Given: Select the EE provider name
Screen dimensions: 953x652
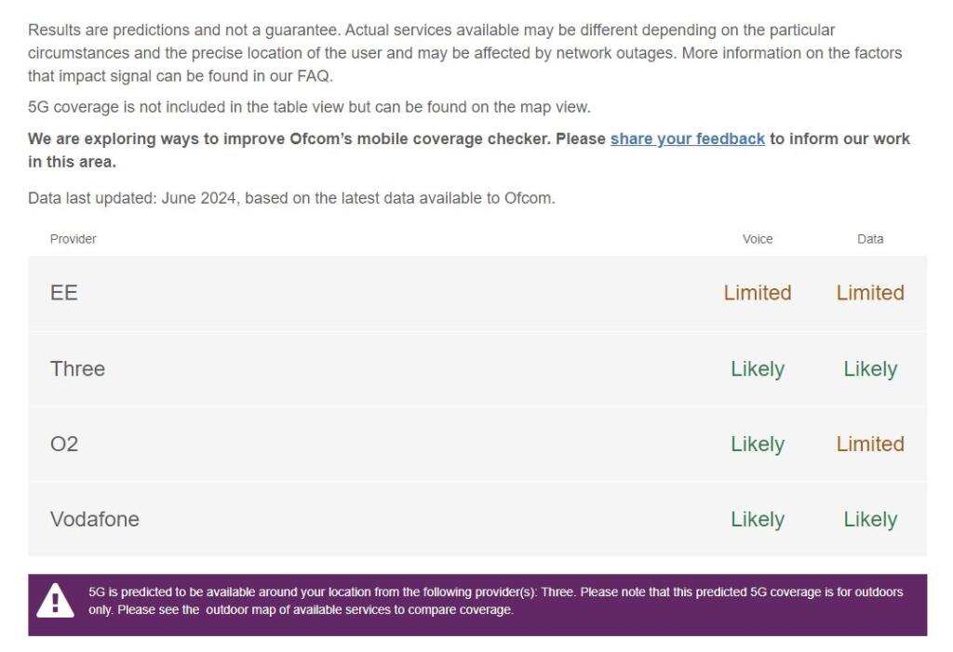Looking at the screenshot, I should (64, 293).
